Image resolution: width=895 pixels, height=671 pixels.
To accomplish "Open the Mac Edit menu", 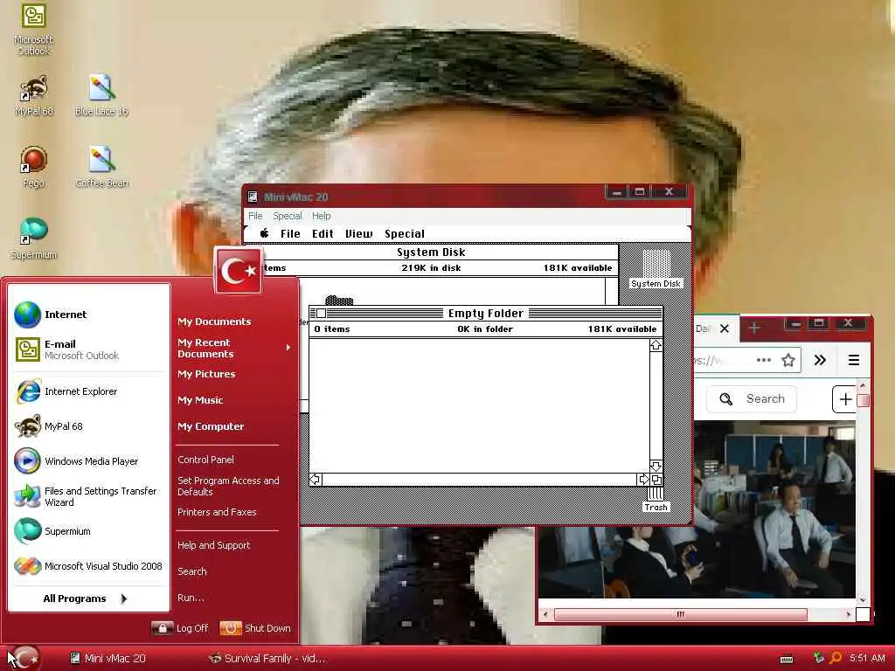I will point(323,233).
